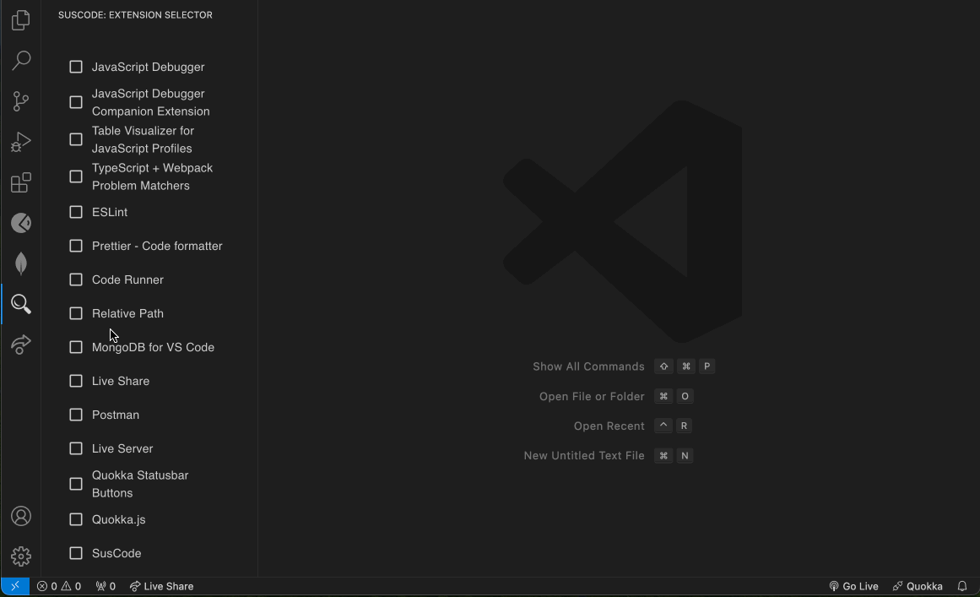Open the MongoDB leaf icon view
Viewport: 980px width, 597px height.
20,263
